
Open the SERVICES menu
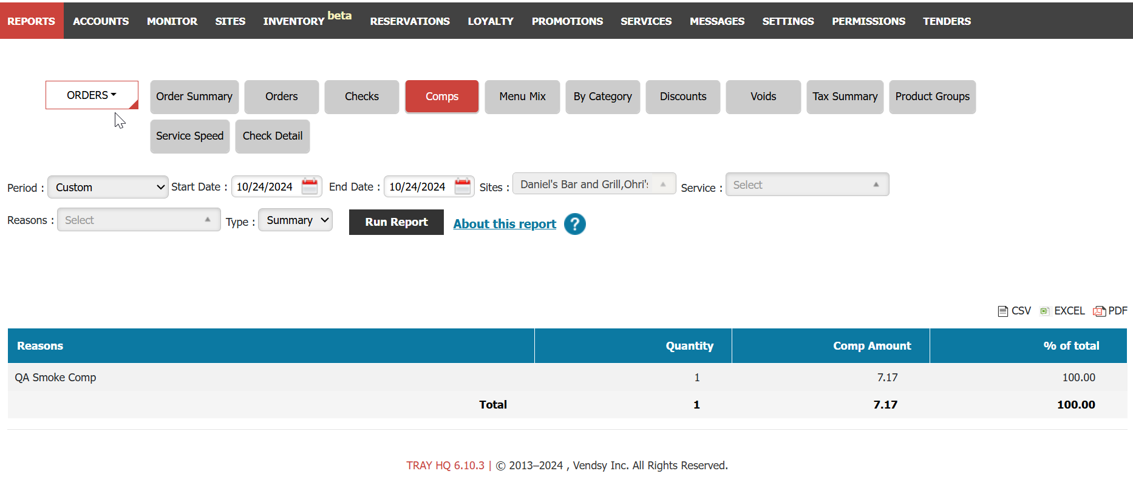[646, 21]
